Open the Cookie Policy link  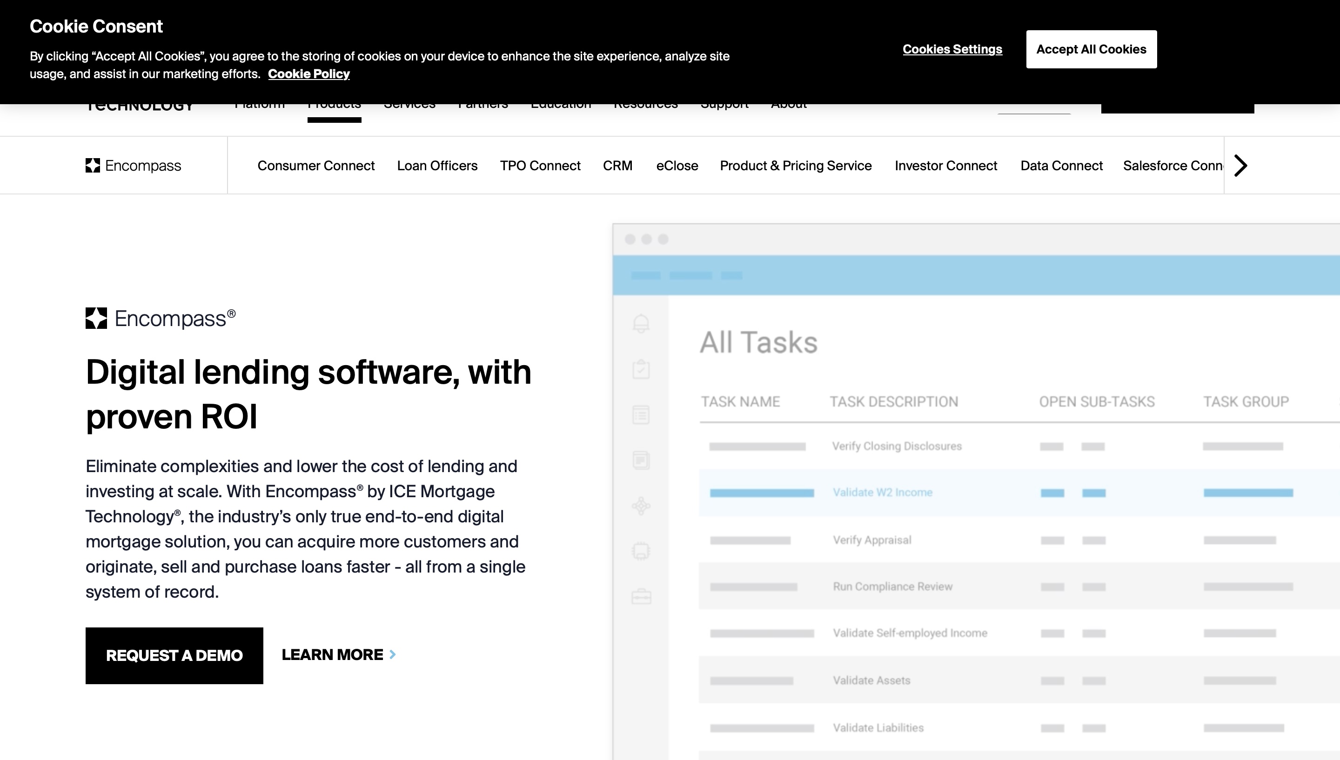coord(308,73)
